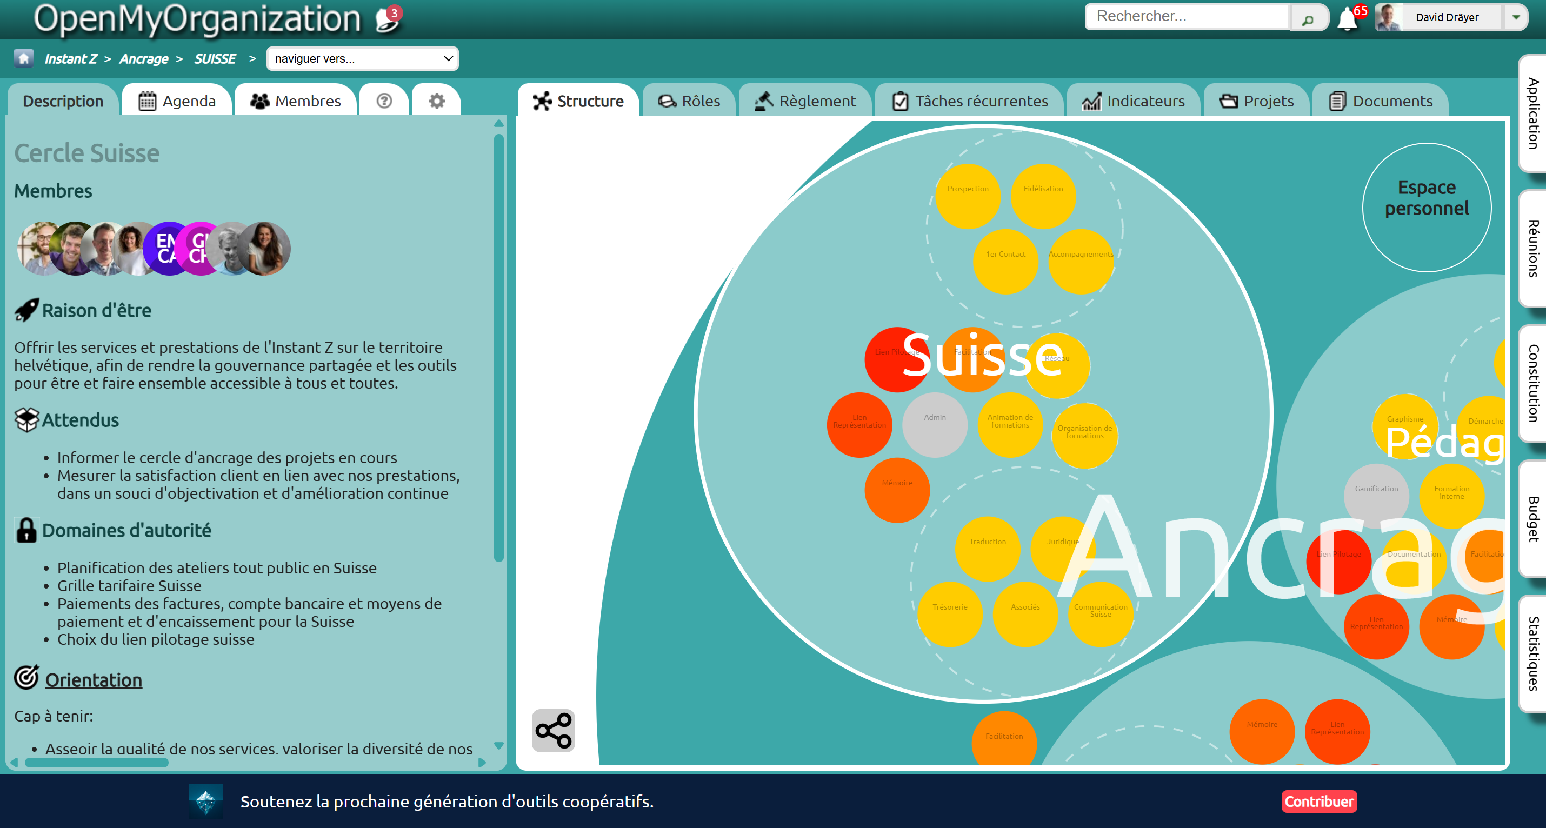Click the Ancrage breadcrumb link
Viewport: 1546px width, 828px height.
tap(143, 59)
